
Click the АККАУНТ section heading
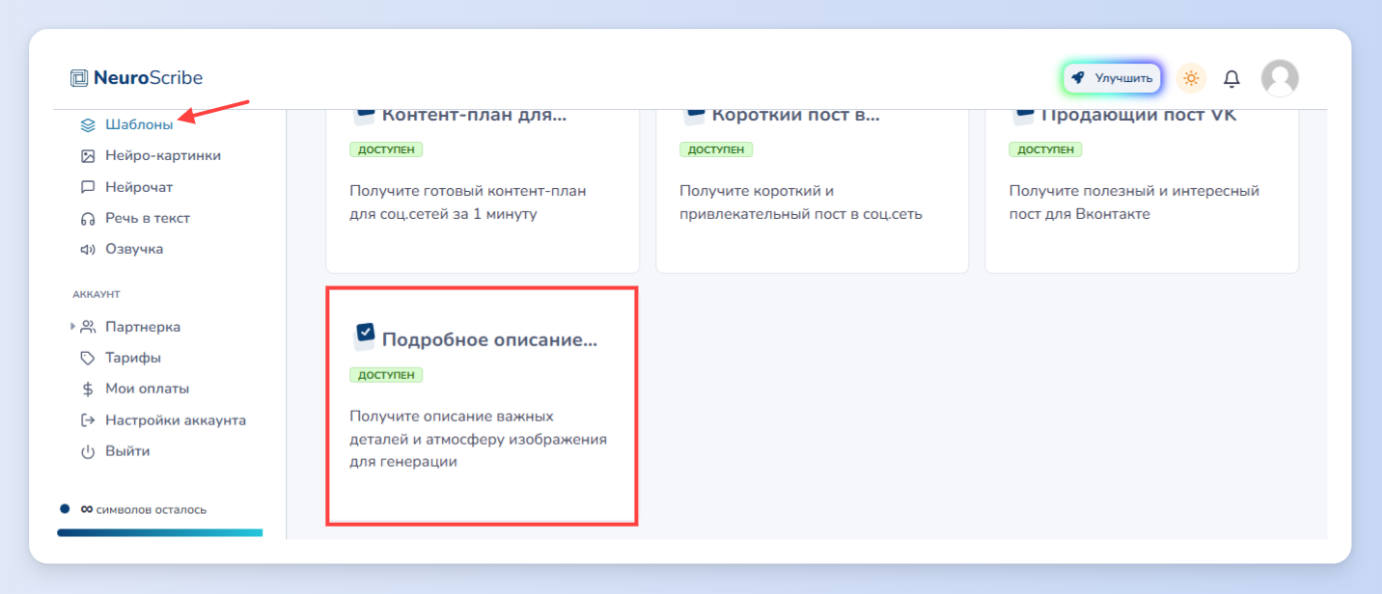click(97, 294)
